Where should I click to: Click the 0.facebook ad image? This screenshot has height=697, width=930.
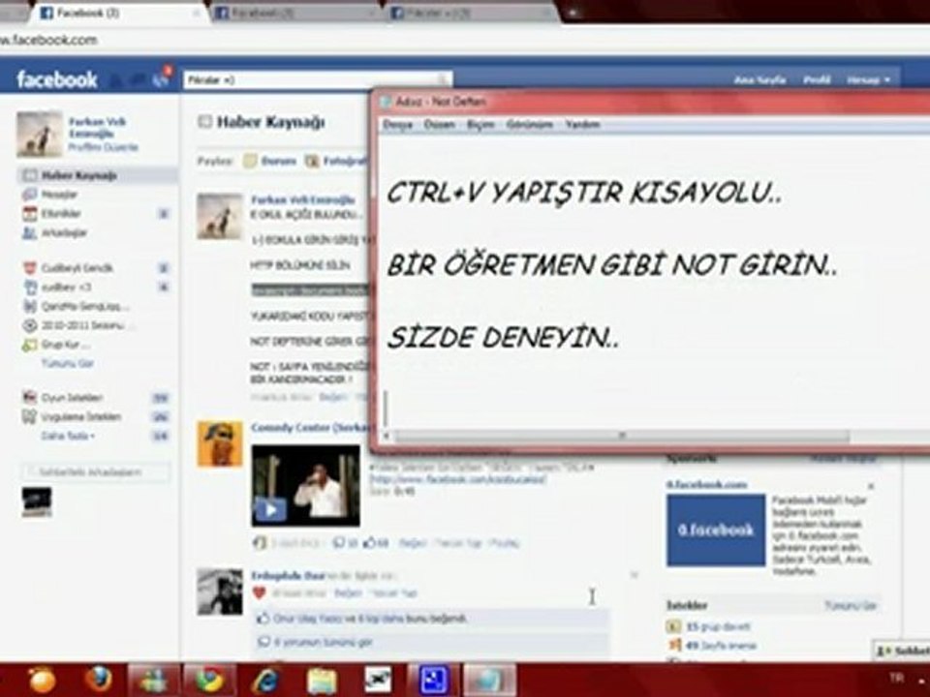715,530
